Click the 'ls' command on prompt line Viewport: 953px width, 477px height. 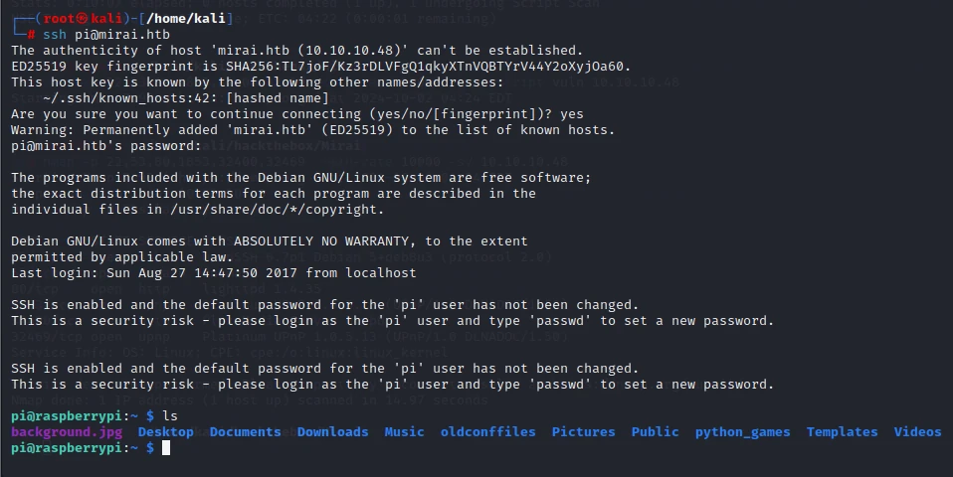tap(170, 416)
